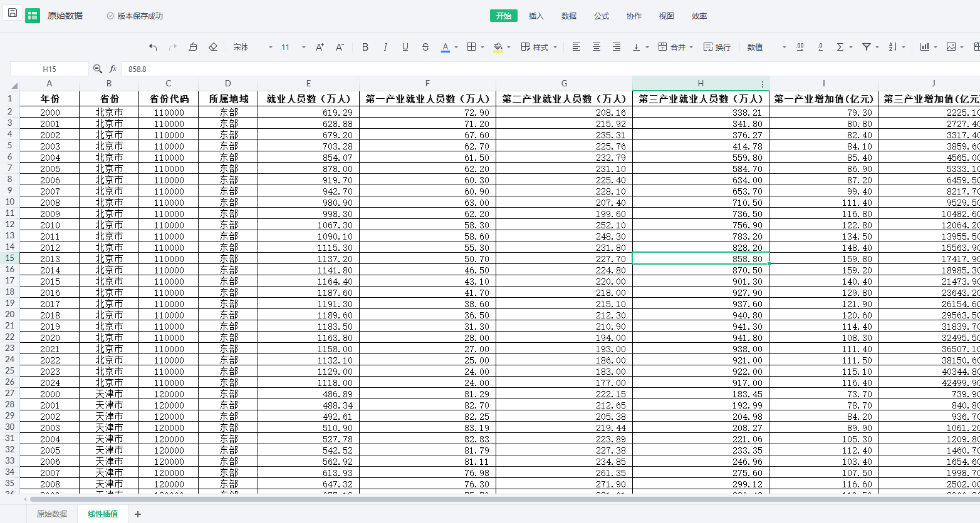Apply the blue font color

446,47
